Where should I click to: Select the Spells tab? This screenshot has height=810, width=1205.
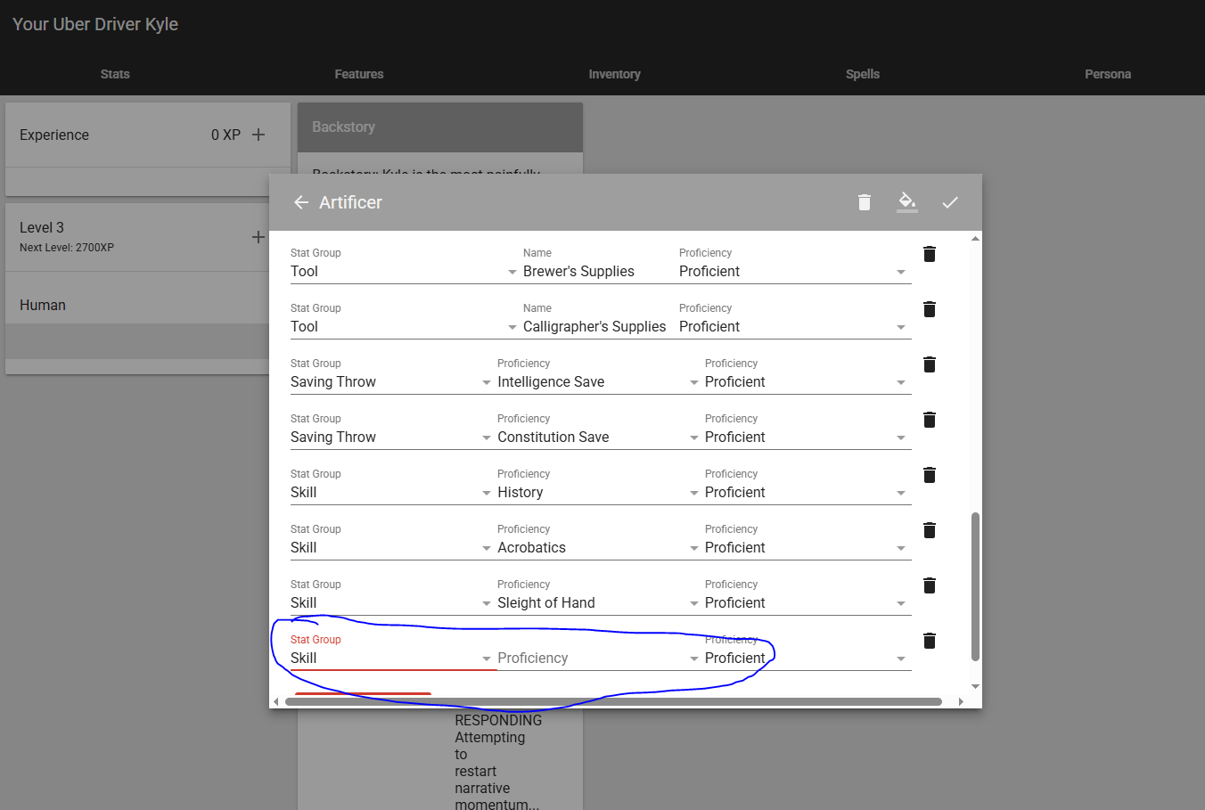pyautogui.click(x=863, y=74)
